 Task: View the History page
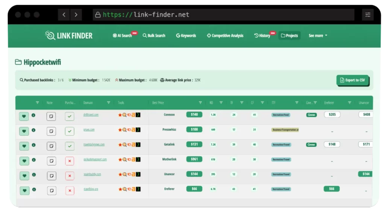coord(262,36)
